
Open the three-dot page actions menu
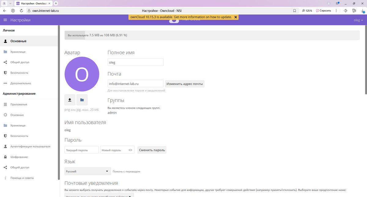pos(336,10)
